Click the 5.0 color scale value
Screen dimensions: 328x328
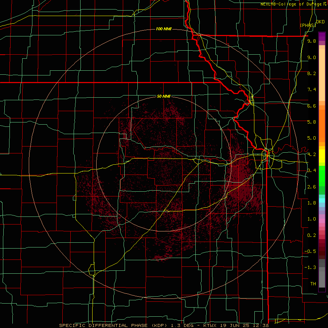coord(312,138)
